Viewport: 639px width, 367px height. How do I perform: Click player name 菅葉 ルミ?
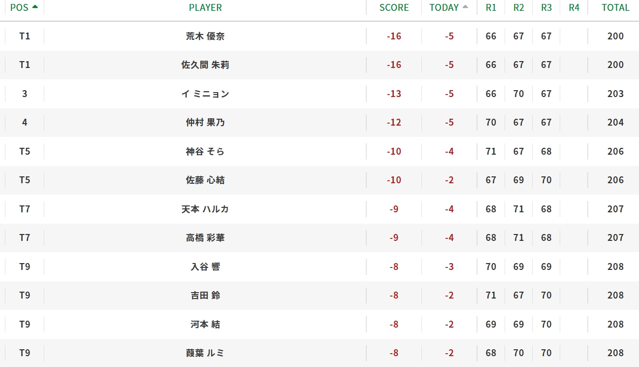pos(205,353)
